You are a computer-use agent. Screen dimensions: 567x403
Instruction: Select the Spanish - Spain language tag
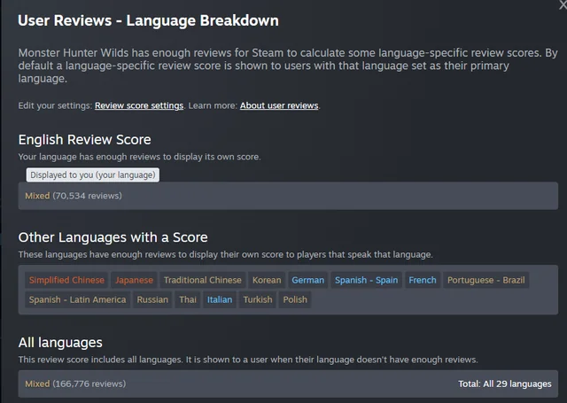(366, 280)
